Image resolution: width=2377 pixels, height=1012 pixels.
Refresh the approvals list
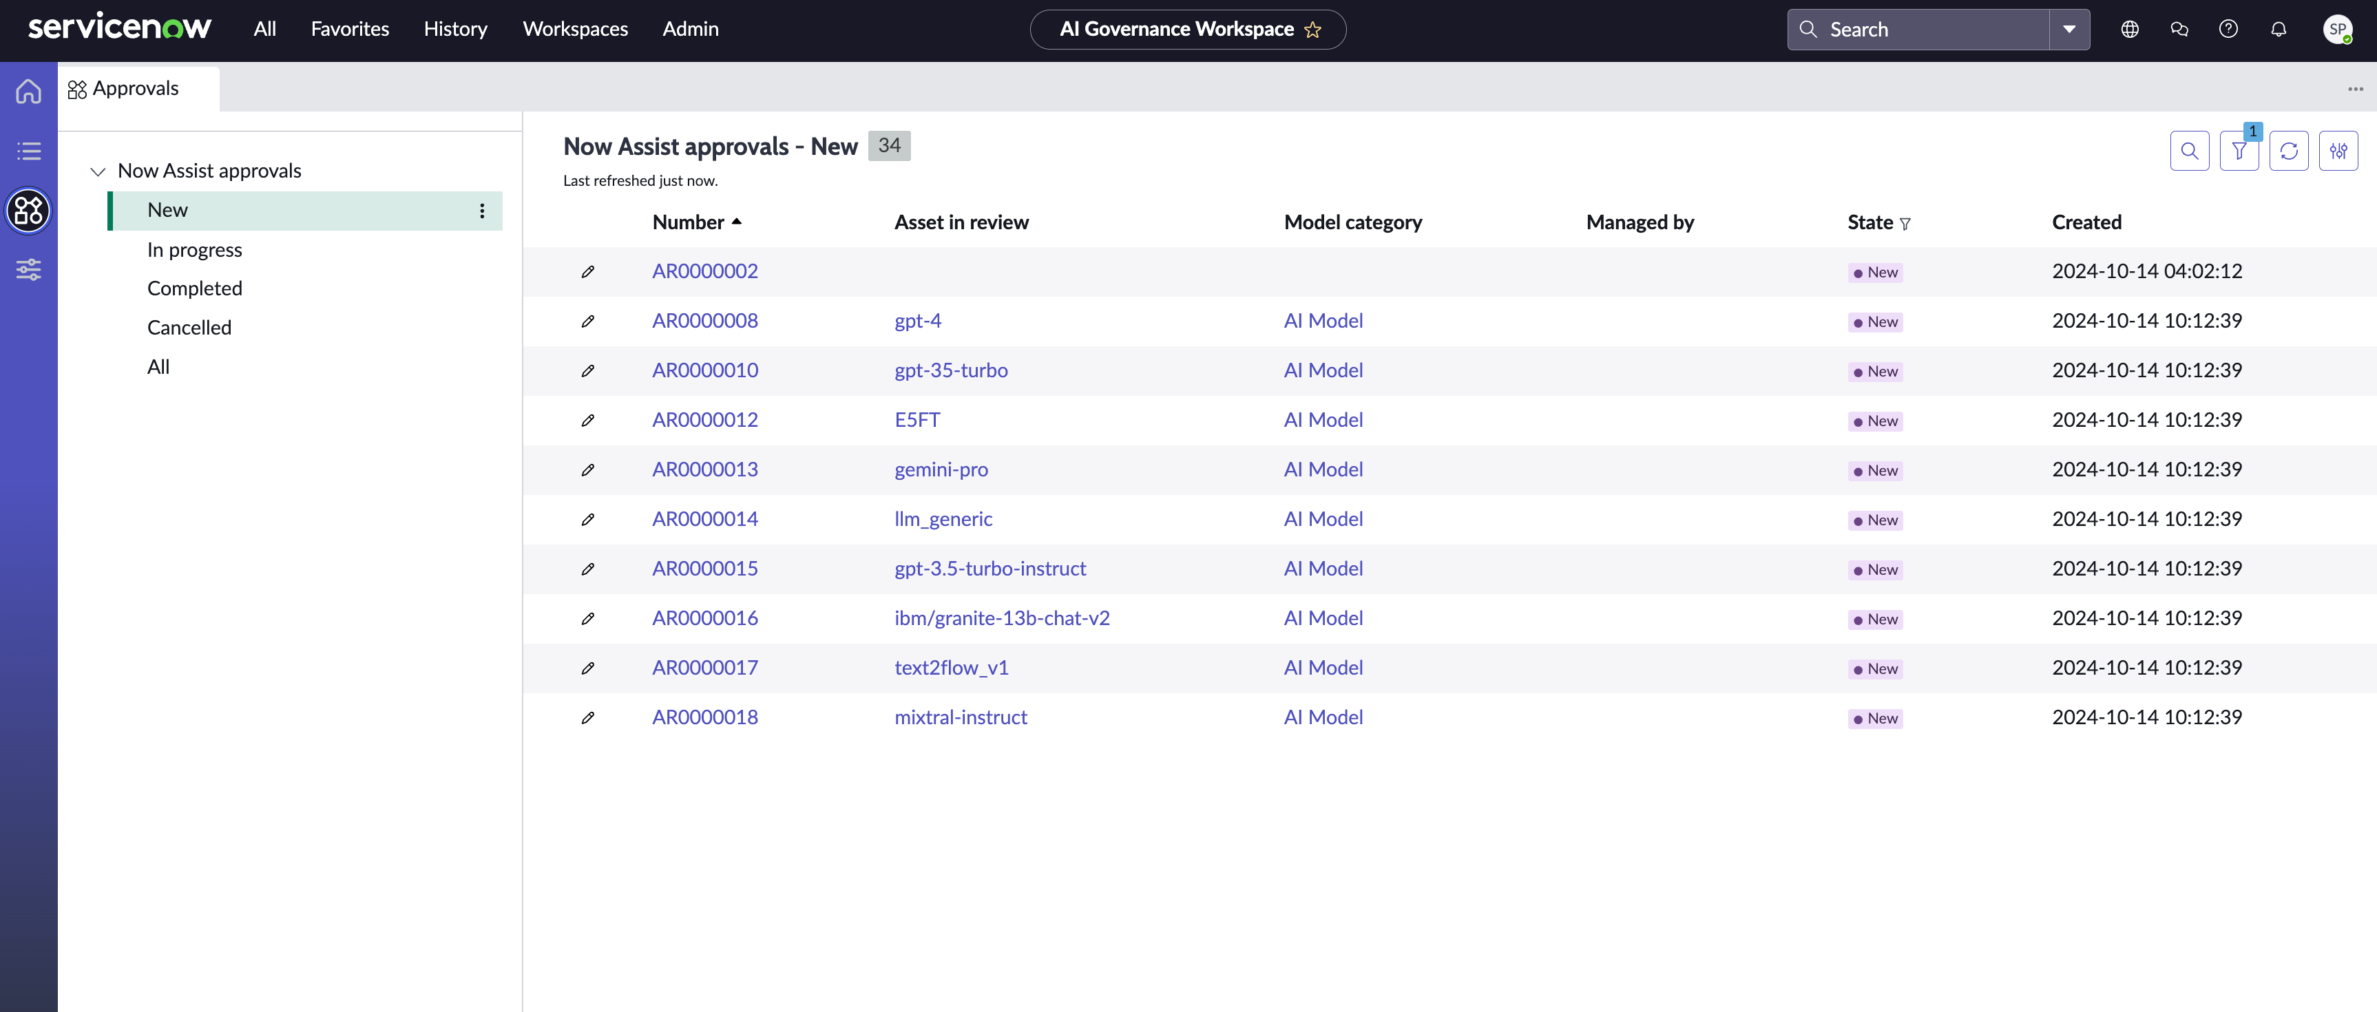point(2290,151)
